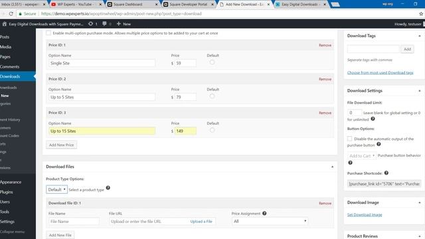The width and height of the screenshot is (425, 239).
Task: Reload the page with browser refresh icon
Action: pos(11,13)
